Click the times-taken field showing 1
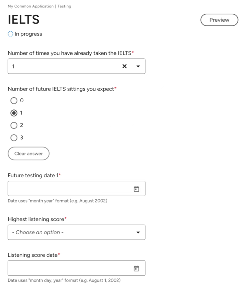The image size is (247, 288). tap(76, 66)
